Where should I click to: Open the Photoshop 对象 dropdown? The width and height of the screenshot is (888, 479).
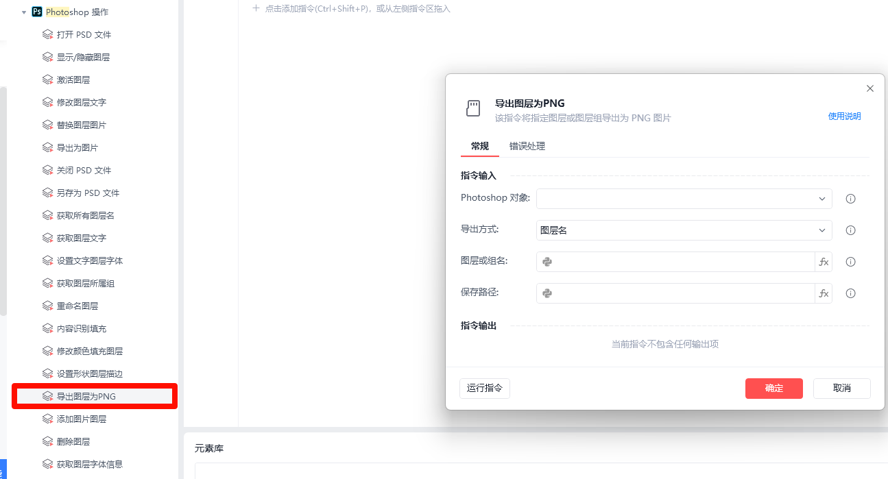click(x=684, y=199)
